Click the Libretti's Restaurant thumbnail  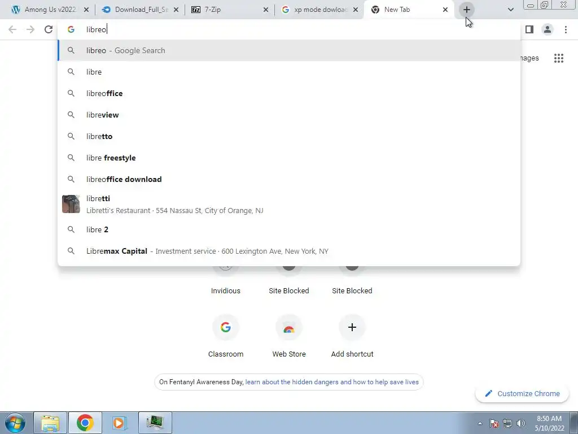(x=71, y=204)
